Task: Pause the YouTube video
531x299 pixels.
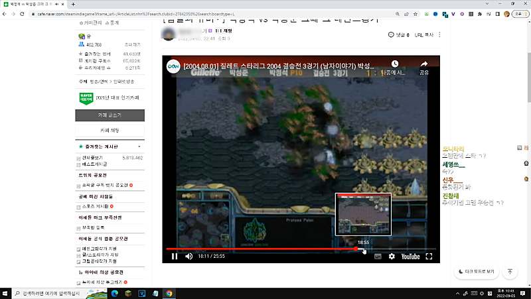Action: coord(175,257)
